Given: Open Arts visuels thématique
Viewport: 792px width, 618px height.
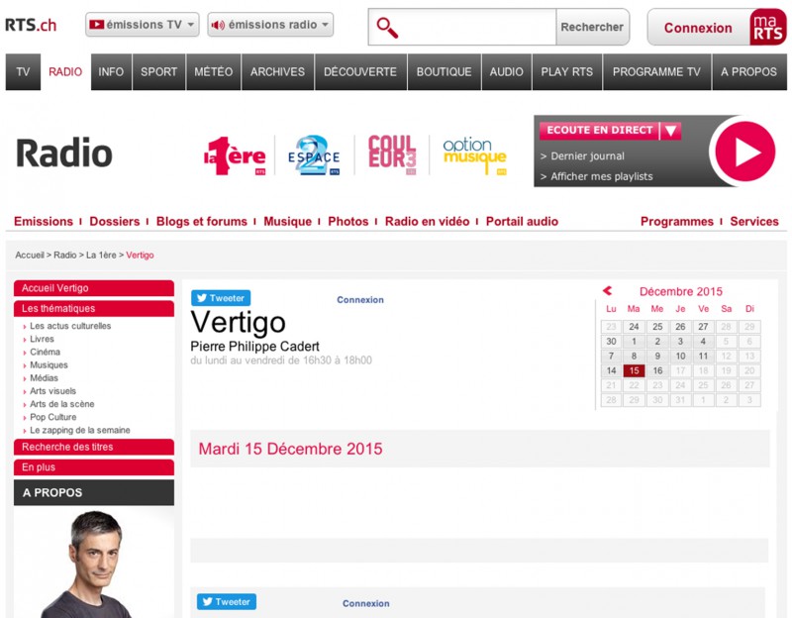Looking at the screenshot, I should tap(52, 391).
